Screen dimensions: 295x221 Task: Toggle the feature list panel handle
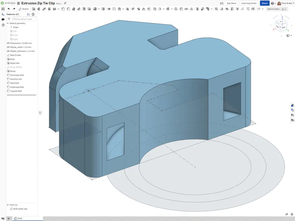[40, 113]
